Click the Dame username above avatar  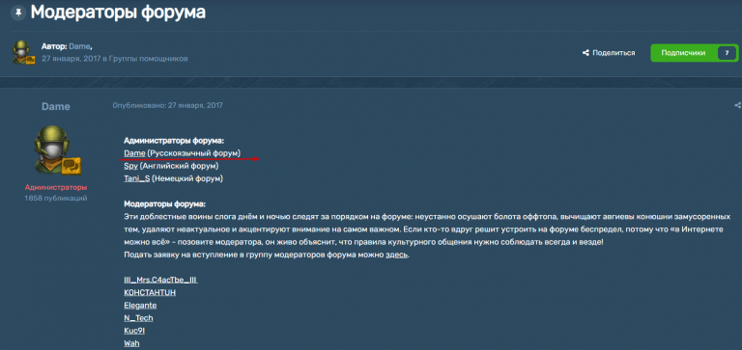(x=56, y=107)
